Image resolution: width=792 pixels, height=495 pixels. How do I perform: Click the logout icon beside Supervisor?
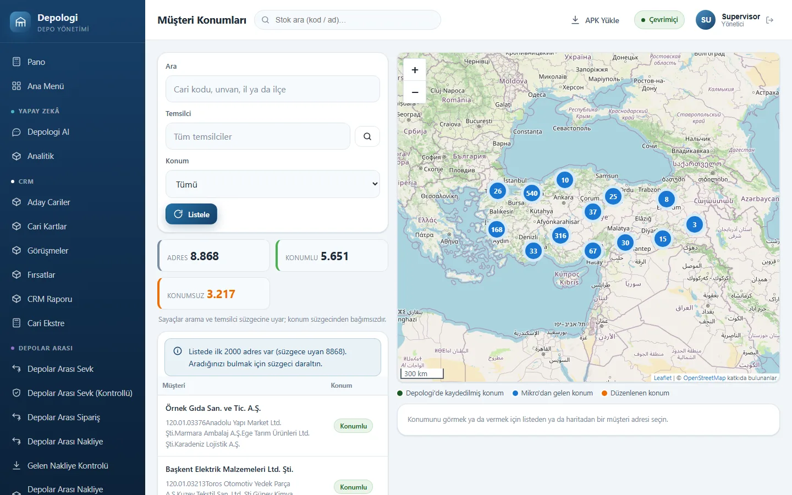(x=770, y=20)
